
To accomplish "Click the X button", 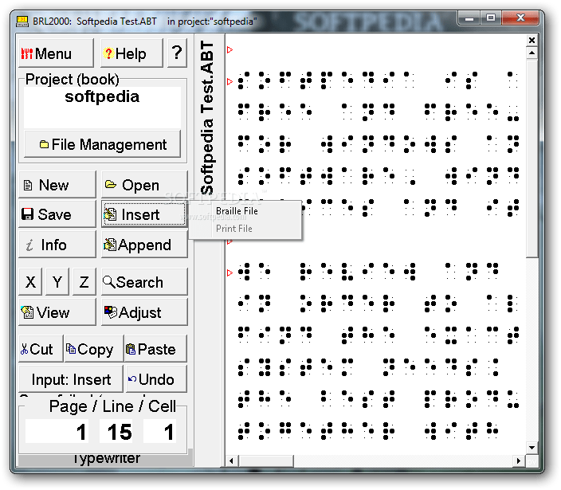I will tap(30, 282).
